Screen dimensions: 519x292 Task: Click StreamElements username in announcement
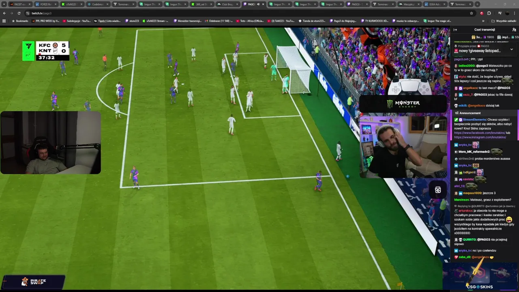point(474,120)
